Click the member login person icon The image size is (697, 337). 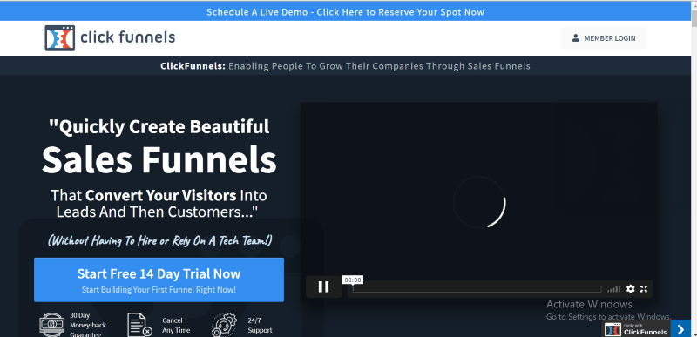(575, 38)
